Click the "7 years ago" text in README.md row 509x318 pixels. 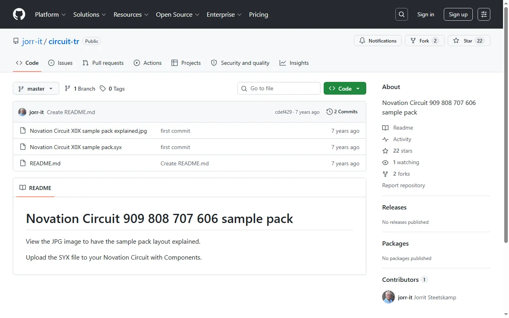(x=345, y=163)
